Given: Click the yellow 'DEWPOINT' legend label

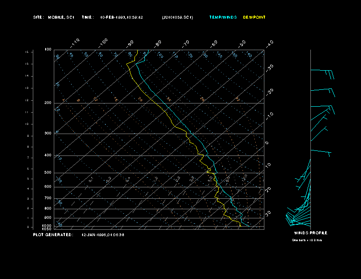Looking at the screenshot, I should click(254, 17).
